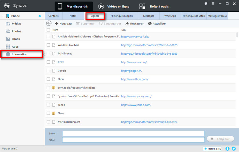The width and height of the screenshot is (239, 152).
Task: Check the CNN bookmark checkbox
Action: coord(49,62)
